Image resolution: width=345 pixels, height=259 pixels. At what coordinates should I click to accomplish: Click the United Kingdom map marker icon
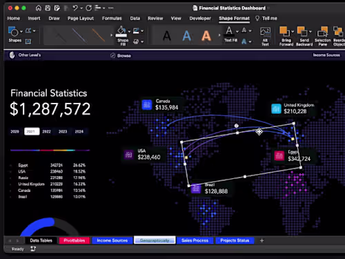276,108
